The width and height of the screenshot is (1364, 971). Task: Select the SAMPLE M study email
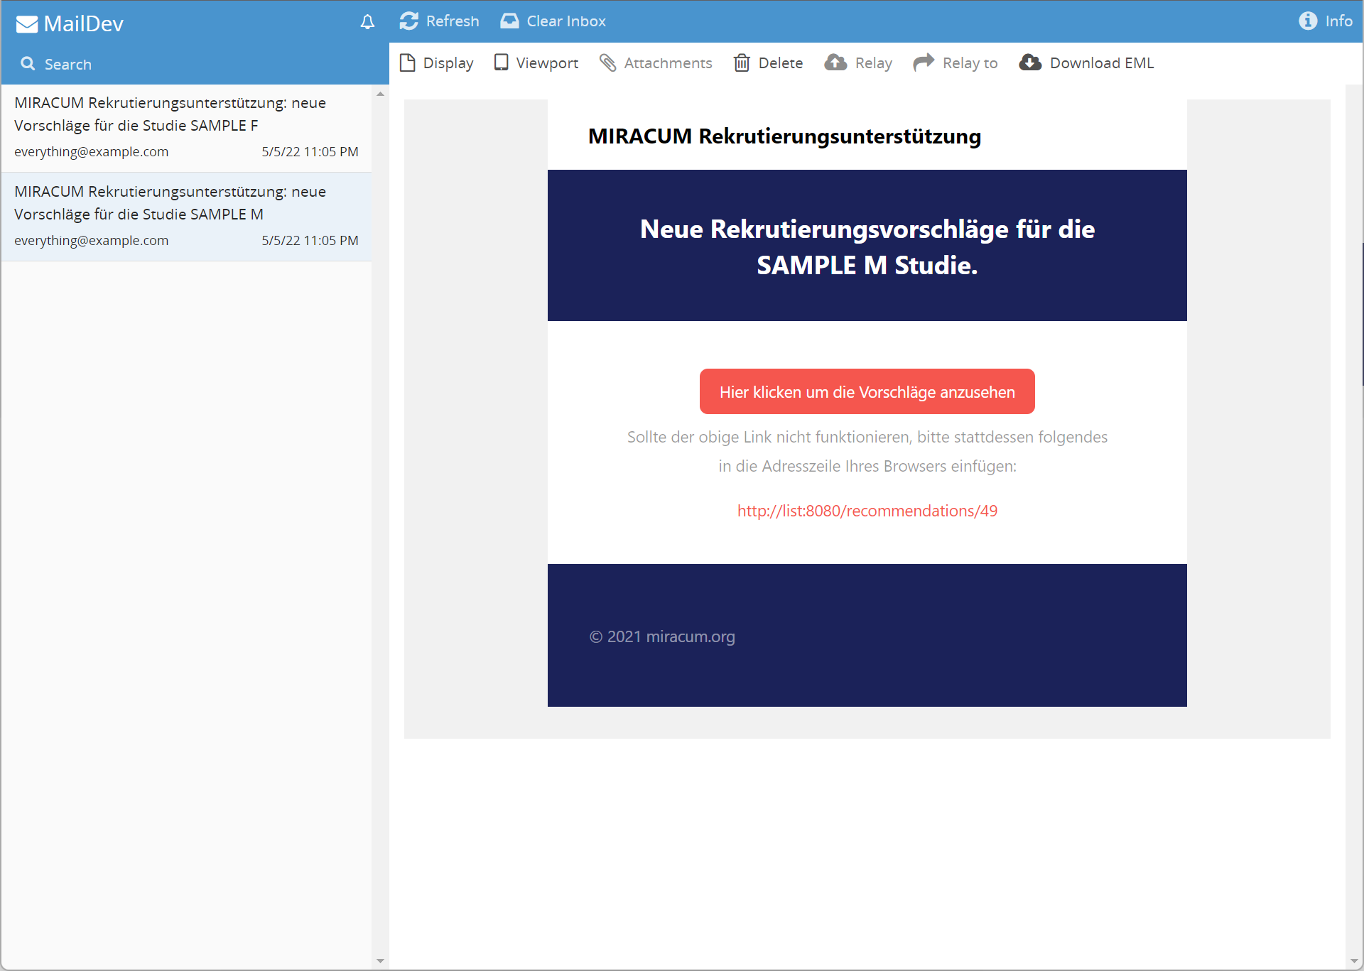(x=186, y=217)
